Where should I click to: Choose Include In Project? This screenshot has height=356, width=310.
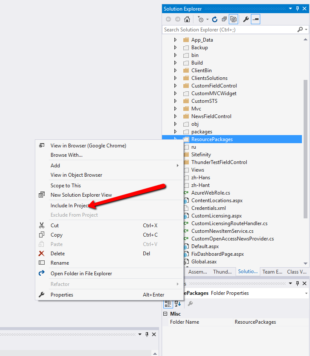[70, 206]
